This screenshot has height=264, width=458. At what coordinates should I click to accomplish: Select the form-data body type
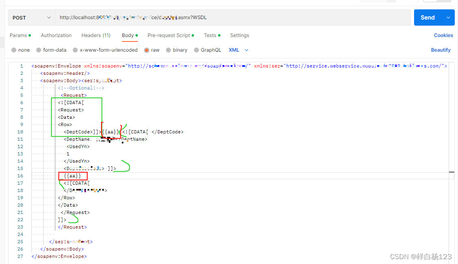point(51,50)
